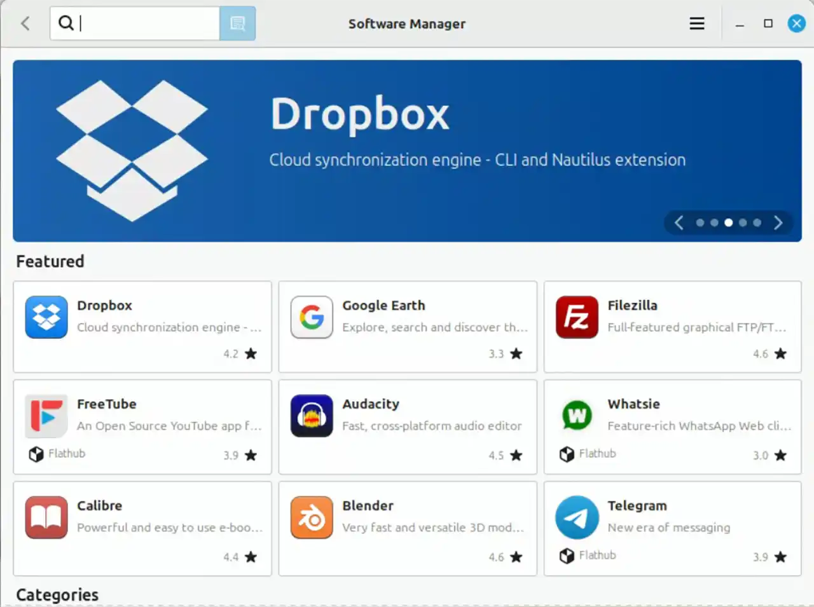Click the rating star on FreeTube card
The height and width of the screenshot is (607, 814).
click(x=251, y=455)
